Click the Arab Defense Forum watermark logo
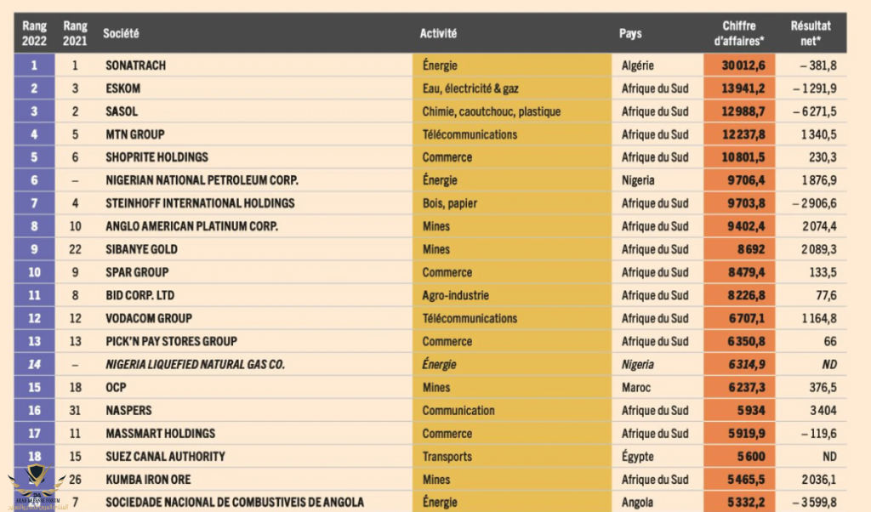 pos(37,487)
